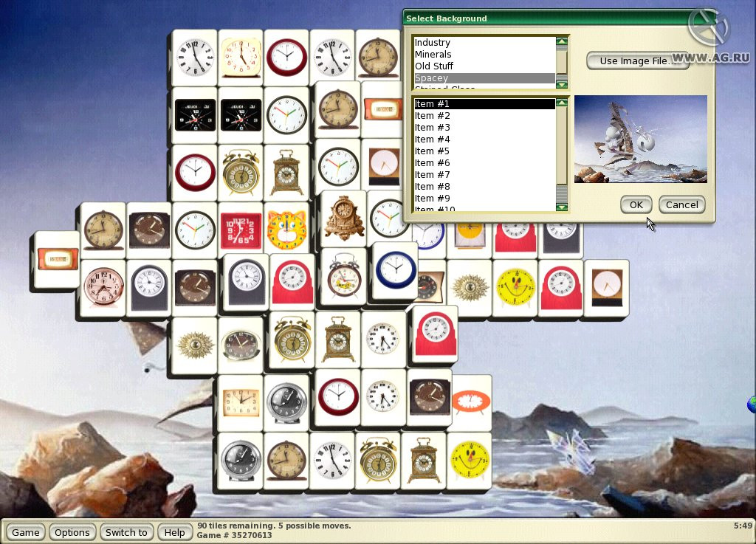This screenshot has width=756, height=544.
Task: Open the Options menu
Action: (72, 532)
